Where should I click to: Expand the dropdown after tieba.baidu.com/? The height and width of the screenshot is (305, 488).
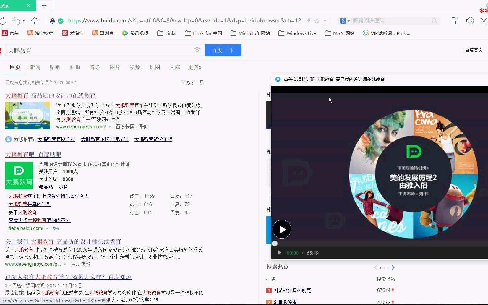click(x=47, y=228)
